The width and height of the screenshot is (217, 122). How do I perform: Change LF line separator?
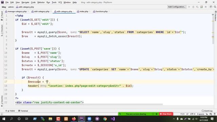pyautogui.click(x=188, y=114)
